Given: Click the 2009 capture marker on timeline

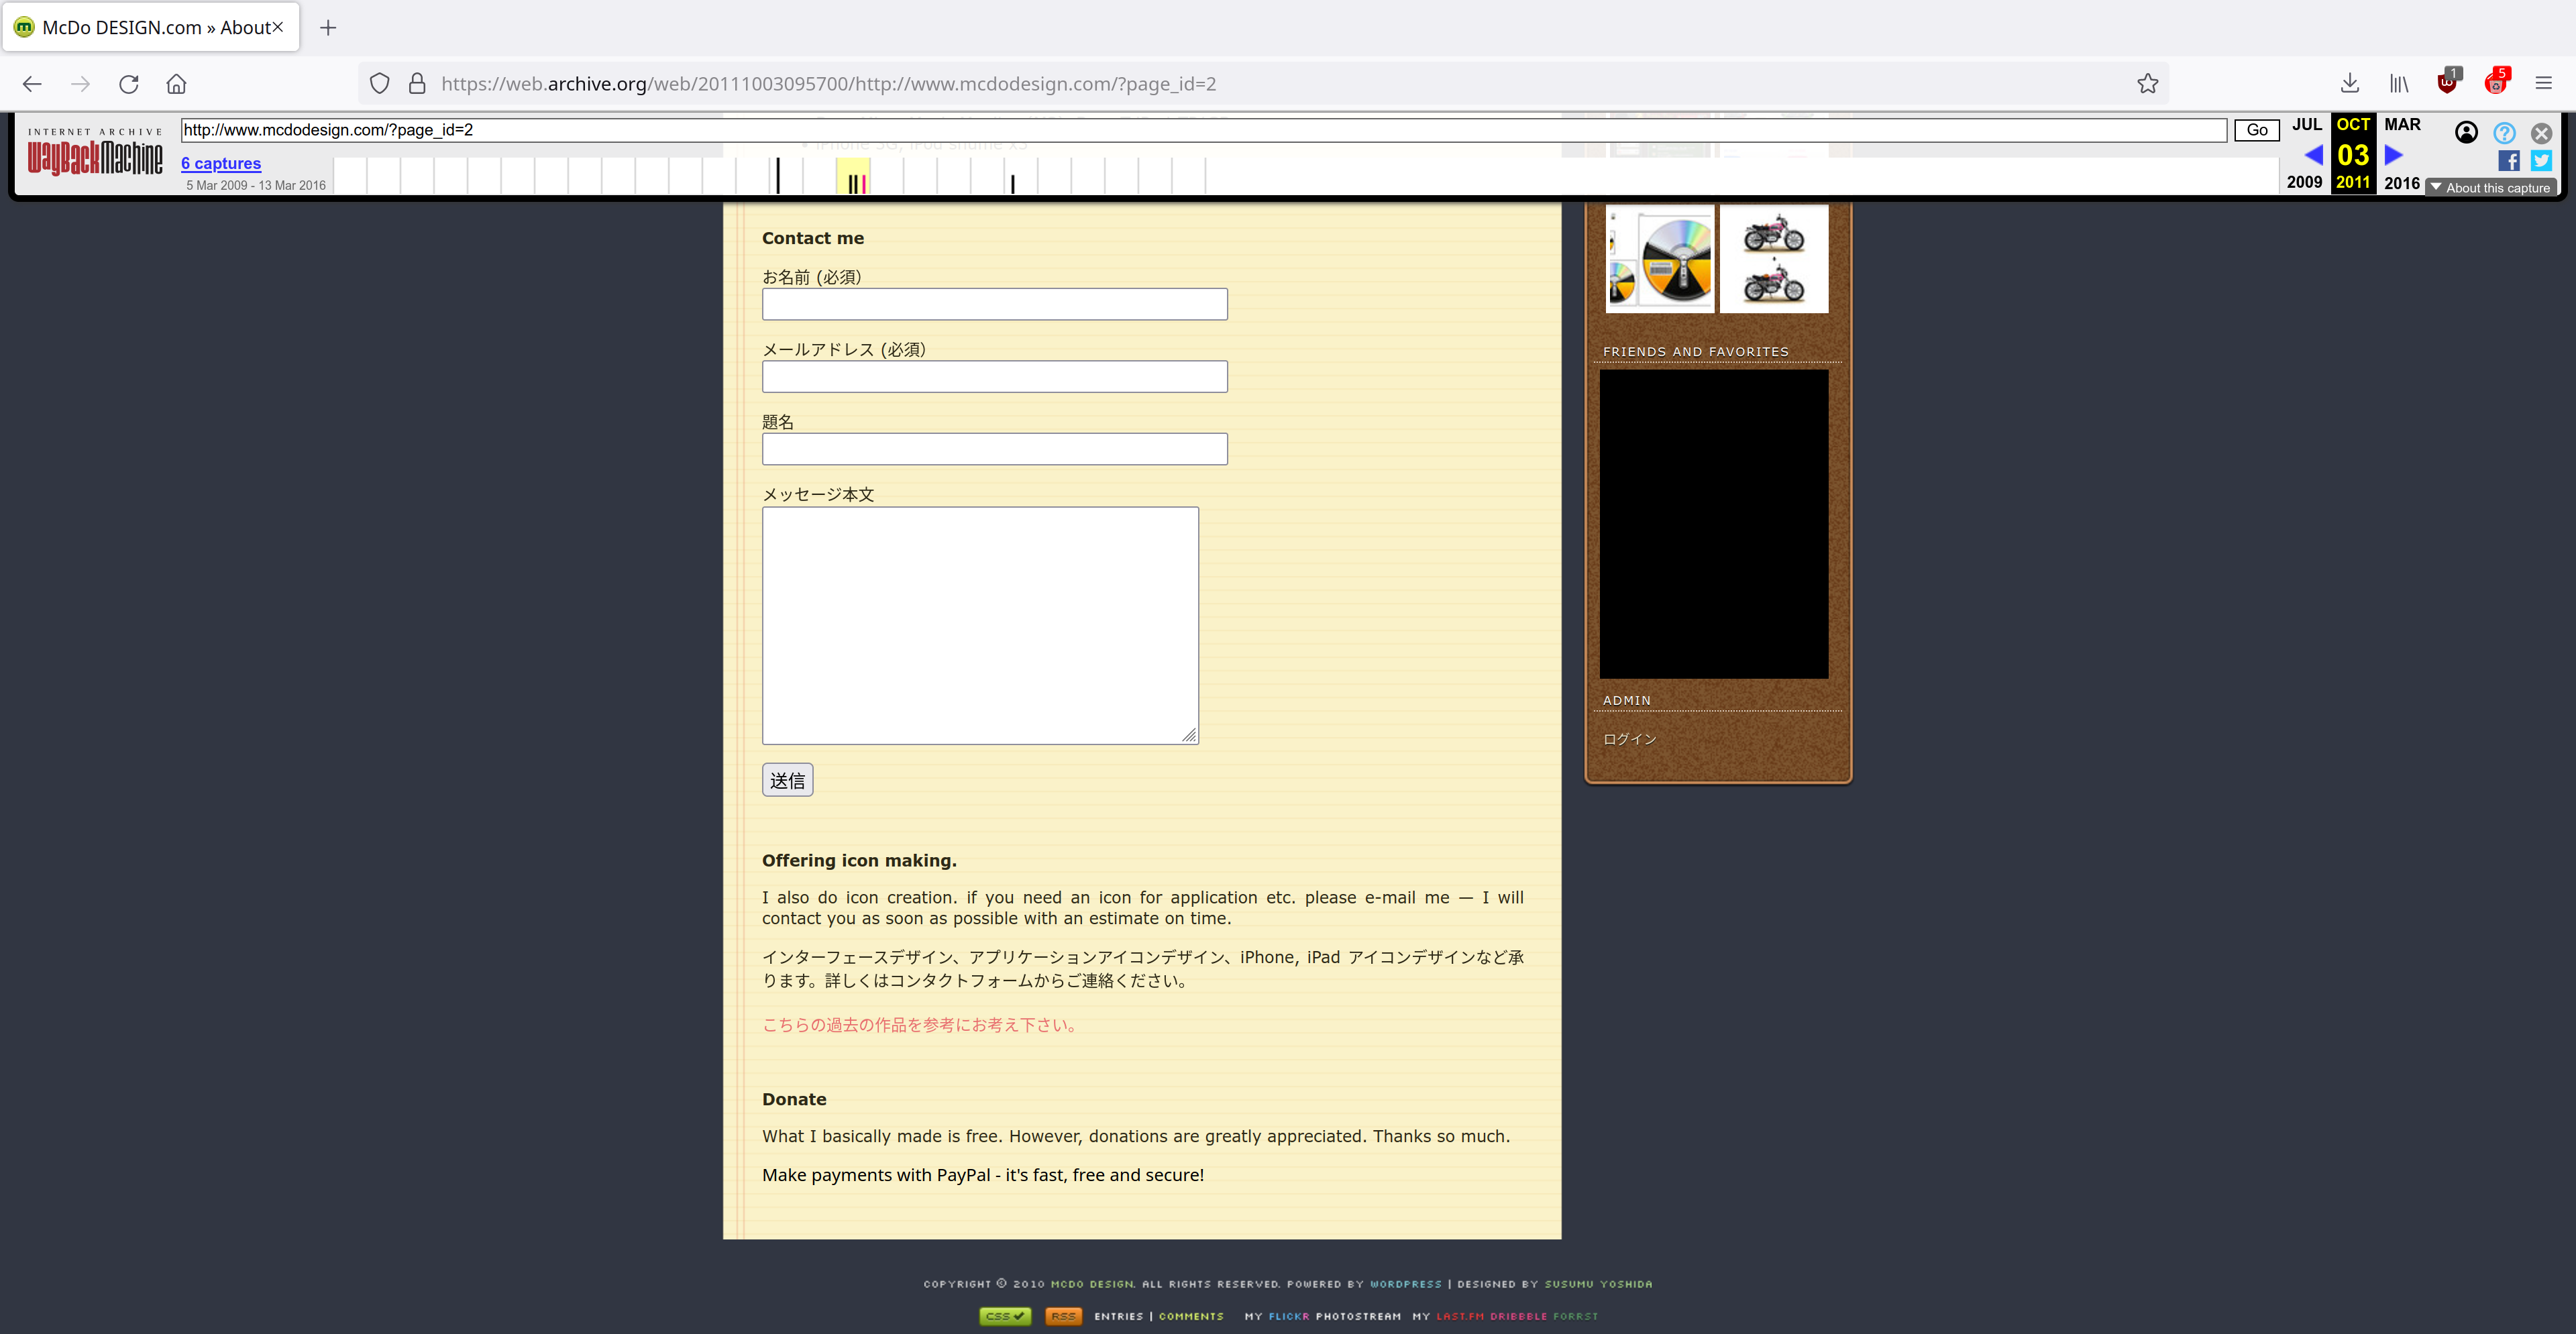Looking at the screenshot, I should point(778,176).
